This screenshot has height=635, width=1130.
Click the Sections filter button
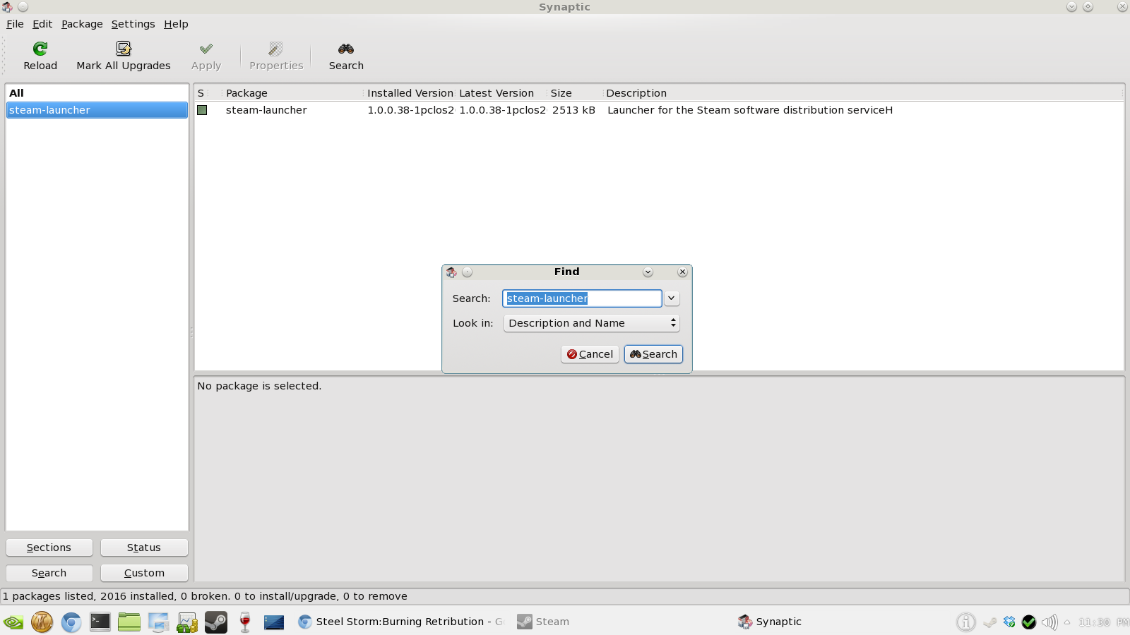pyautogui.click(x=49, y=548)
